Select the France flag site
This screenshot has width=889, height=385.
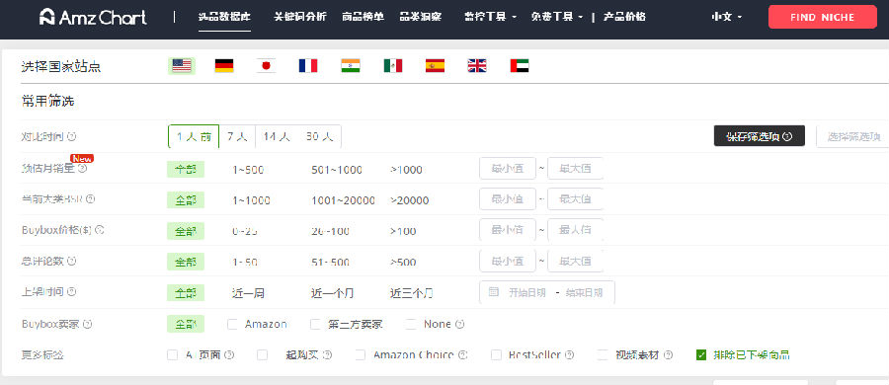click(308, 66)
